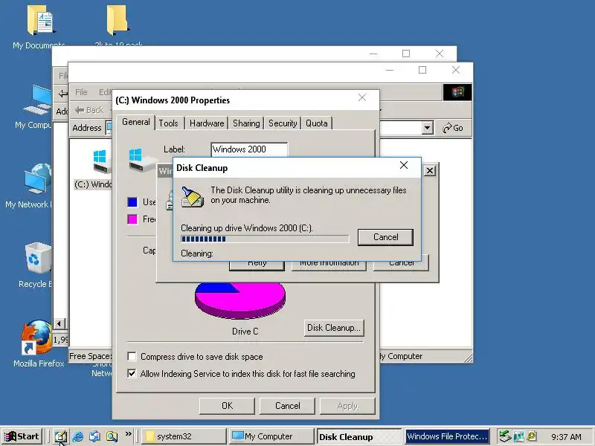This screenshot has height=446, width=595.
Task: Launch Internet Explorer from quick launch
Action: tap(78, 436)
